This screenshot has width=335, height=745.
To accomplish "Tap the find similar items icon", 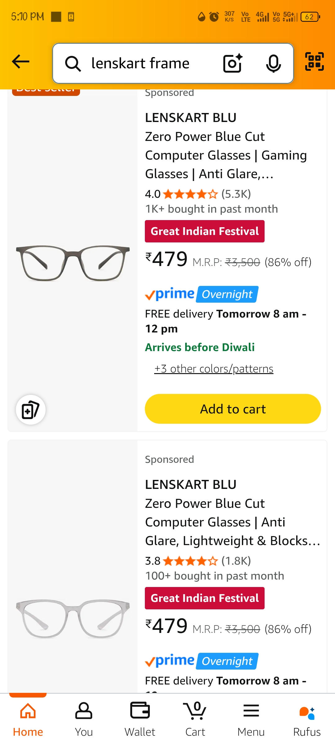I will (31, 409).
